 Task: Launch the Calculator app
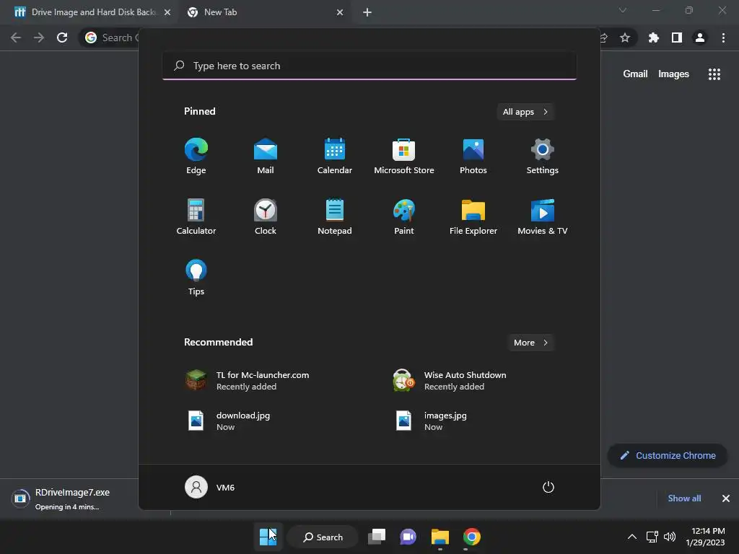click(196, 216)
